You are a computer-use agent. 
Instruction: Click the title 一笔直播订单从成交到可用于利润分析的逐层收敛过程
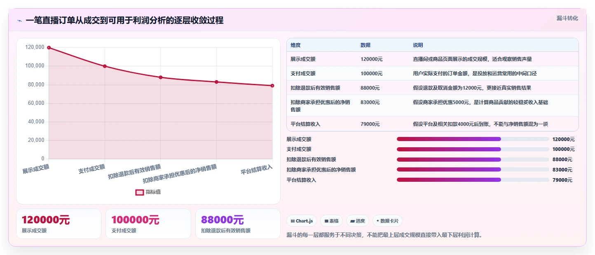124,21
